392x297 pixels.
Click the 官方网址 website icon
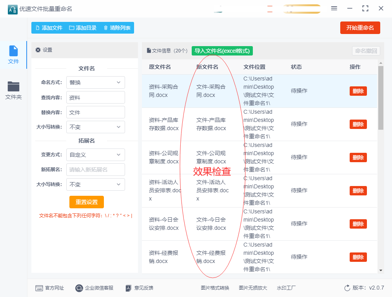click(39, 288)
